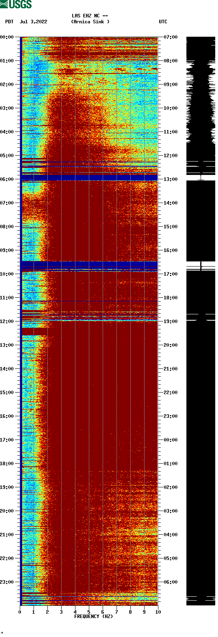Click the 00:00 UTC time label
Viewport: 218px width, 637px height.
click(171, 440)
